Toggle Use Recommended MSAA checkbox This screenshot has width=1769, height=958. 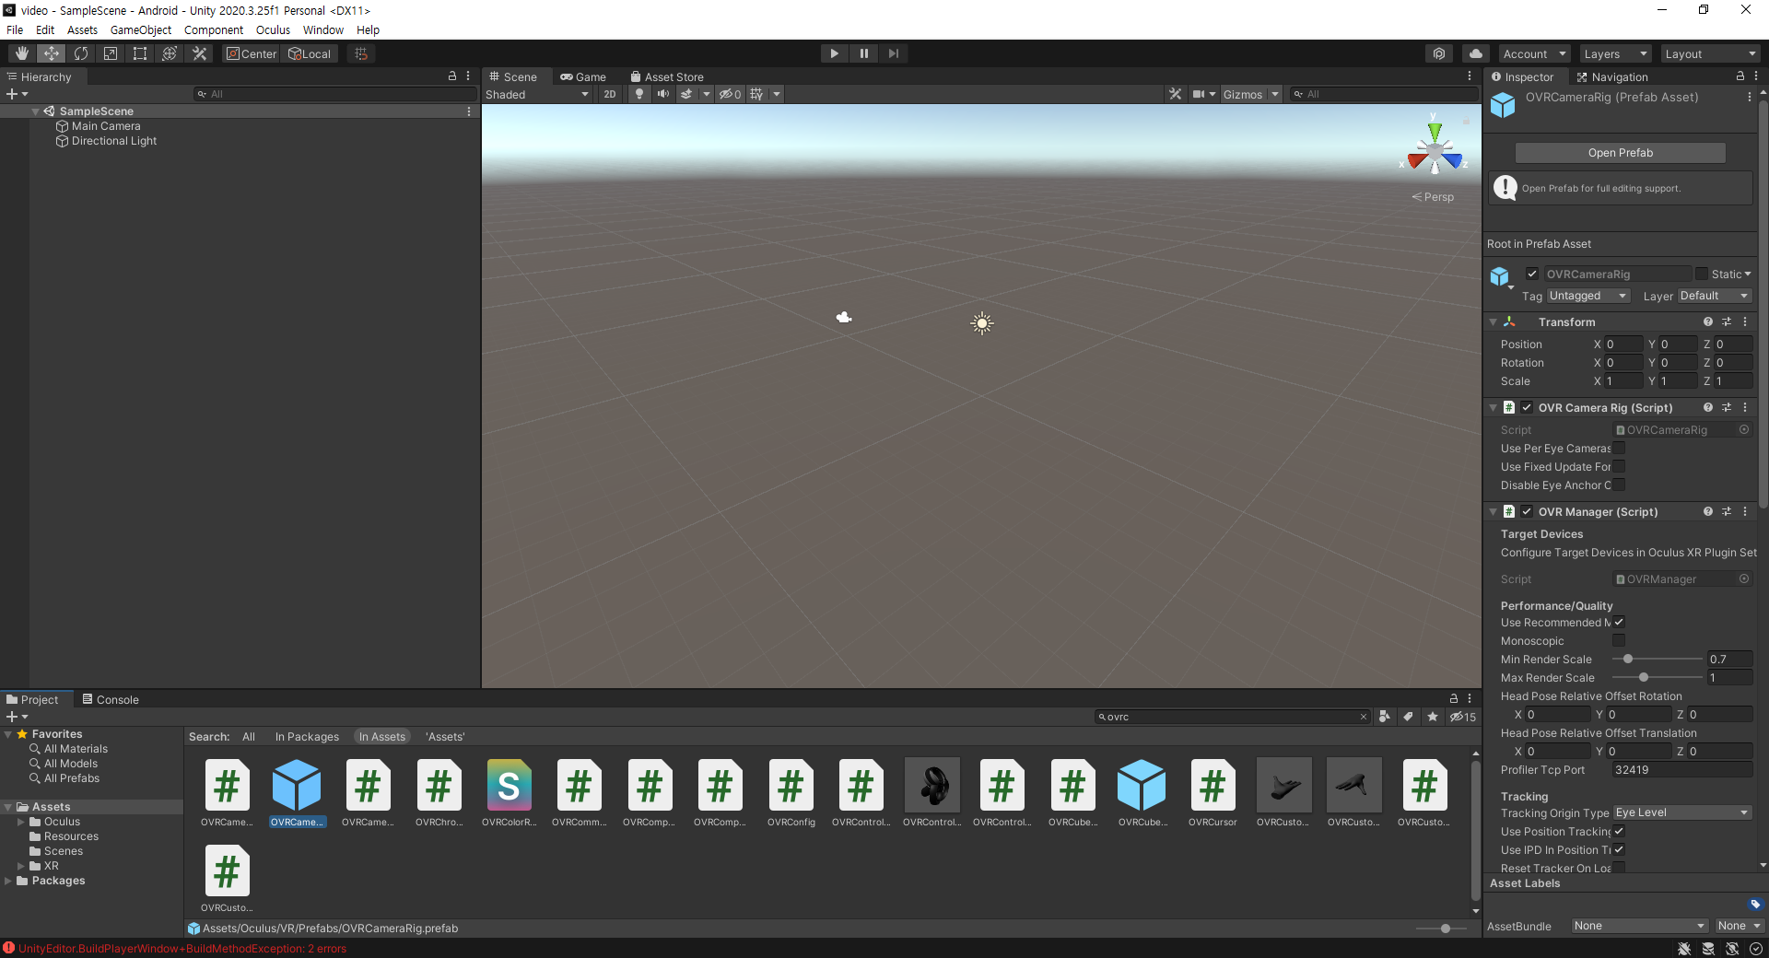1619,623
